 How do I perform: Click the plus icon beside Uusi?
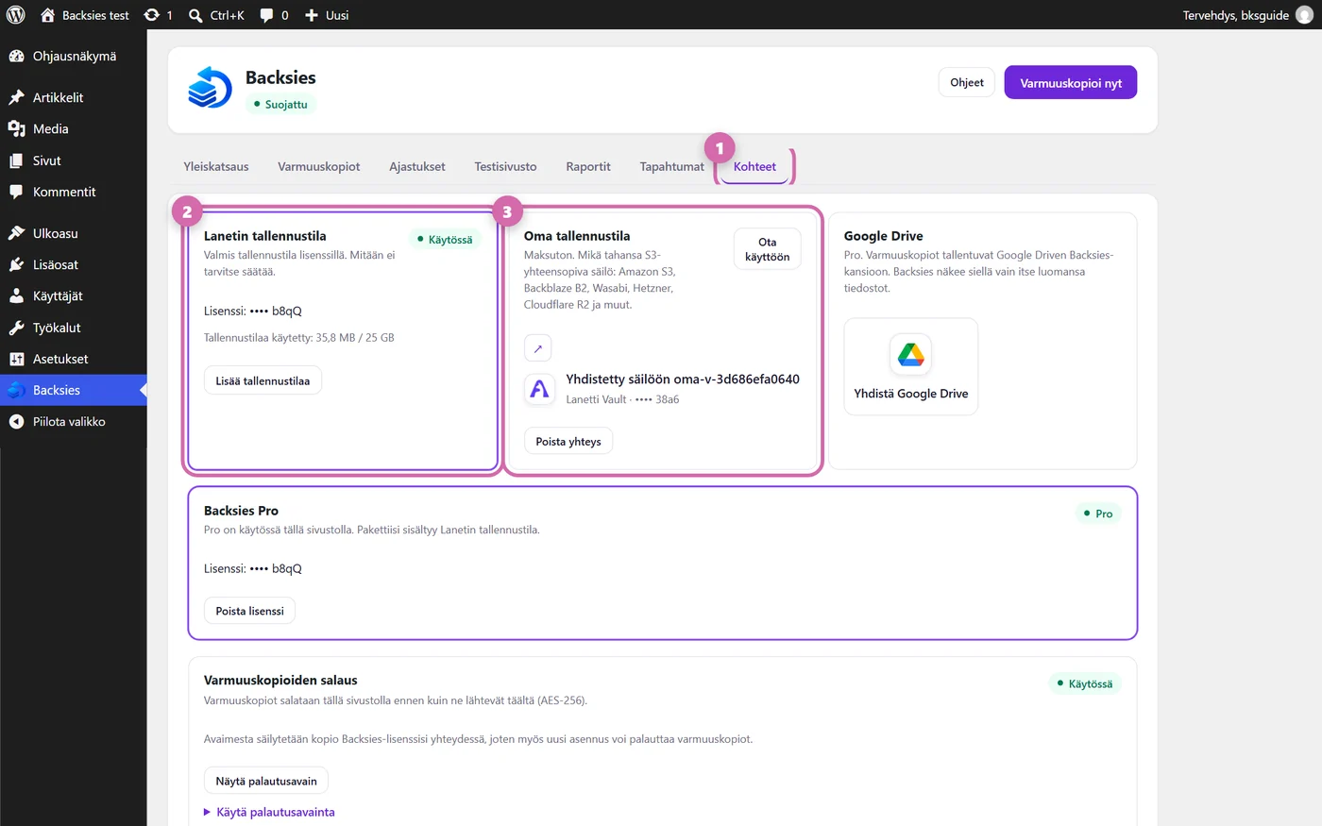312,15
